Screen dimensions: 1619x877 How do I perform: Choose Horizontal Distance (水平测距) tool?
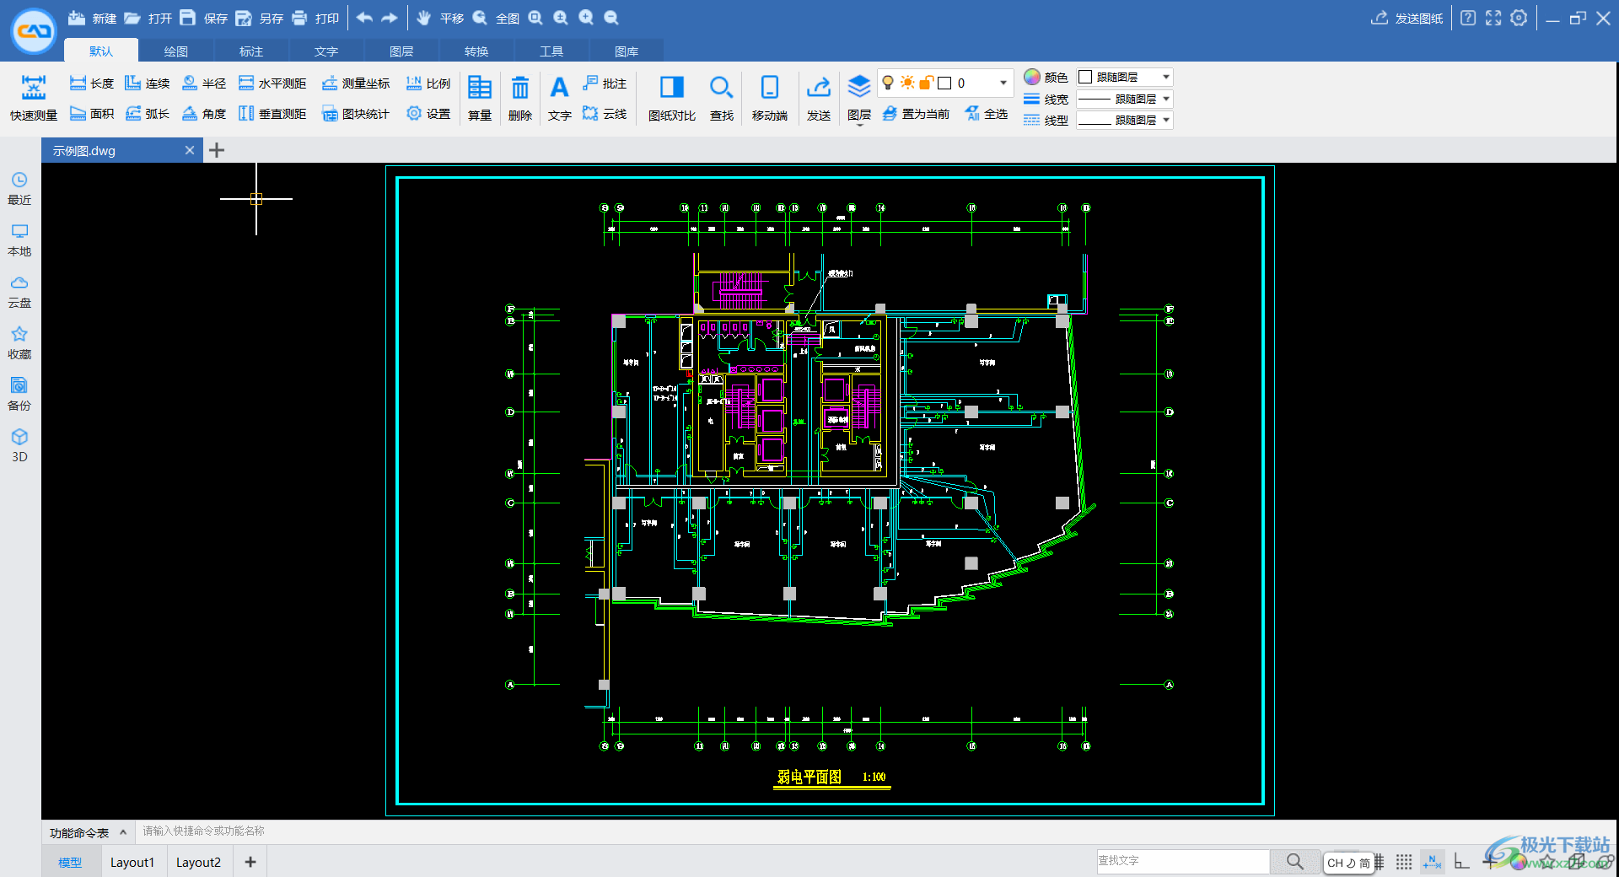point(272,83)
